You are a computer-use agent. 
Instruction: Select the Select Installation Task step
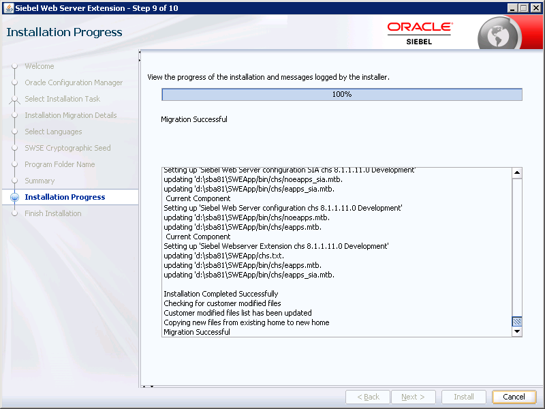[62, 99]
